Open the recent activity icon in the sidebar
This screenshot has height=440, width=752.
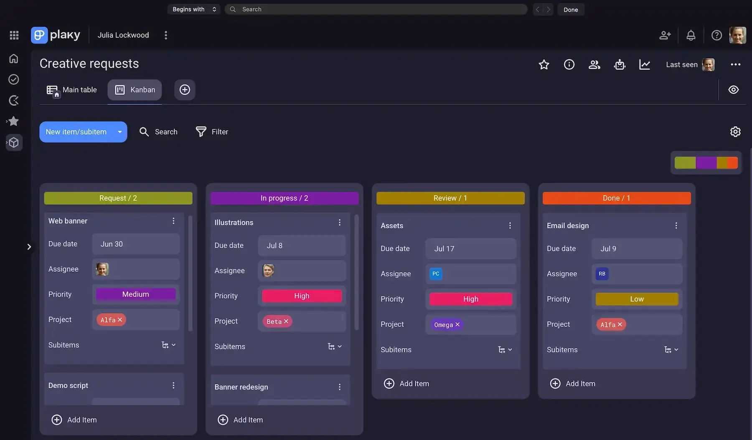point(14,100)
